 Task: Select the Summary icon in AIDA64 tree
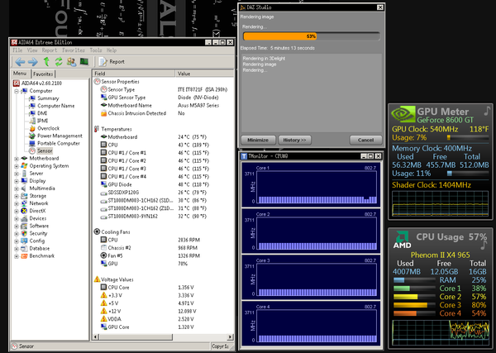coord(32,98)
